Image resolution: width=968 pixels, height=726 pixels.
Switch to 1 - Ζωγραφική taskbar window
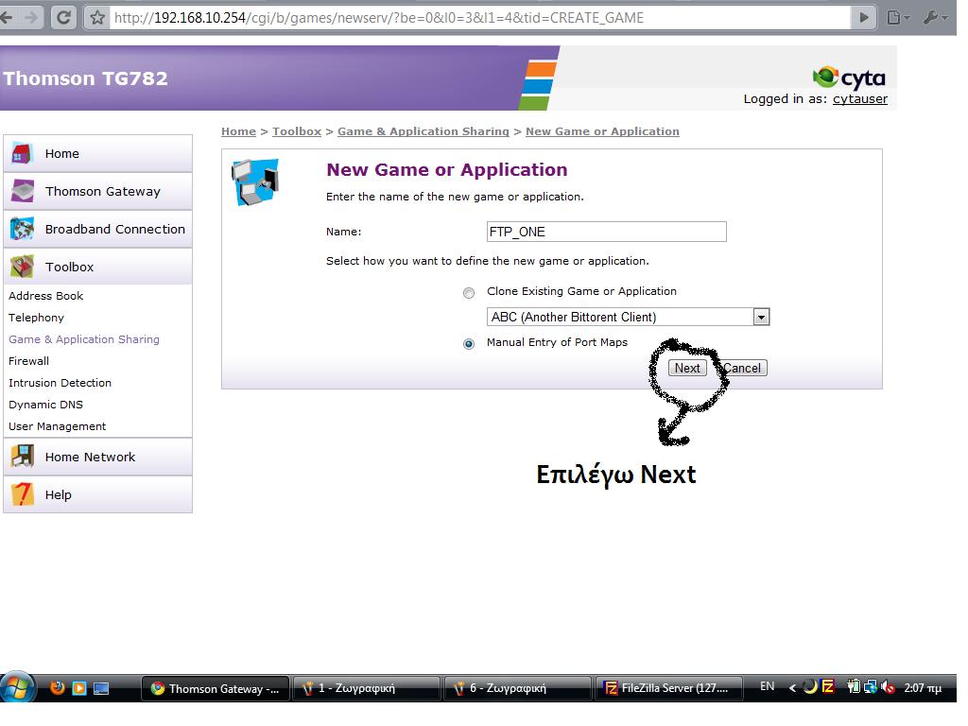(366, 688)
